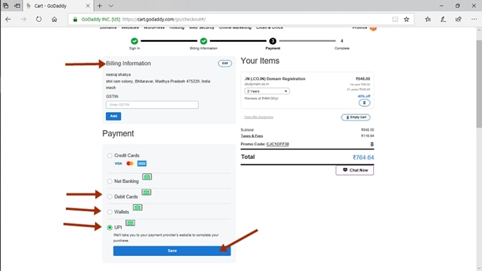Image resolution: width=482 pixels, height=271 pixels.
Task: Select the UPI payment radio button
Action: click(x=109, y=228)
